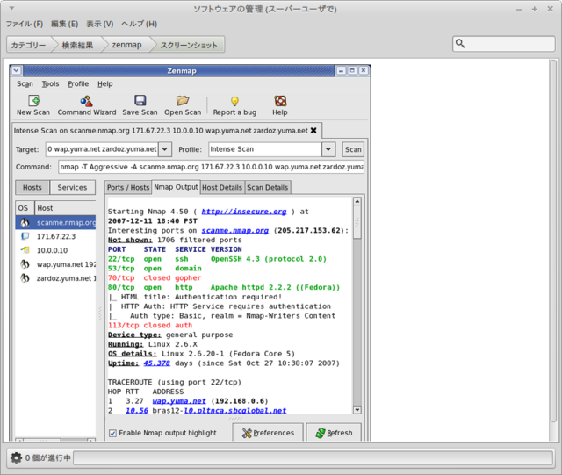Viewport: 562px width, 475px height.
Task: Click the gear icon in the status bar
Action: tap(16, 457)
